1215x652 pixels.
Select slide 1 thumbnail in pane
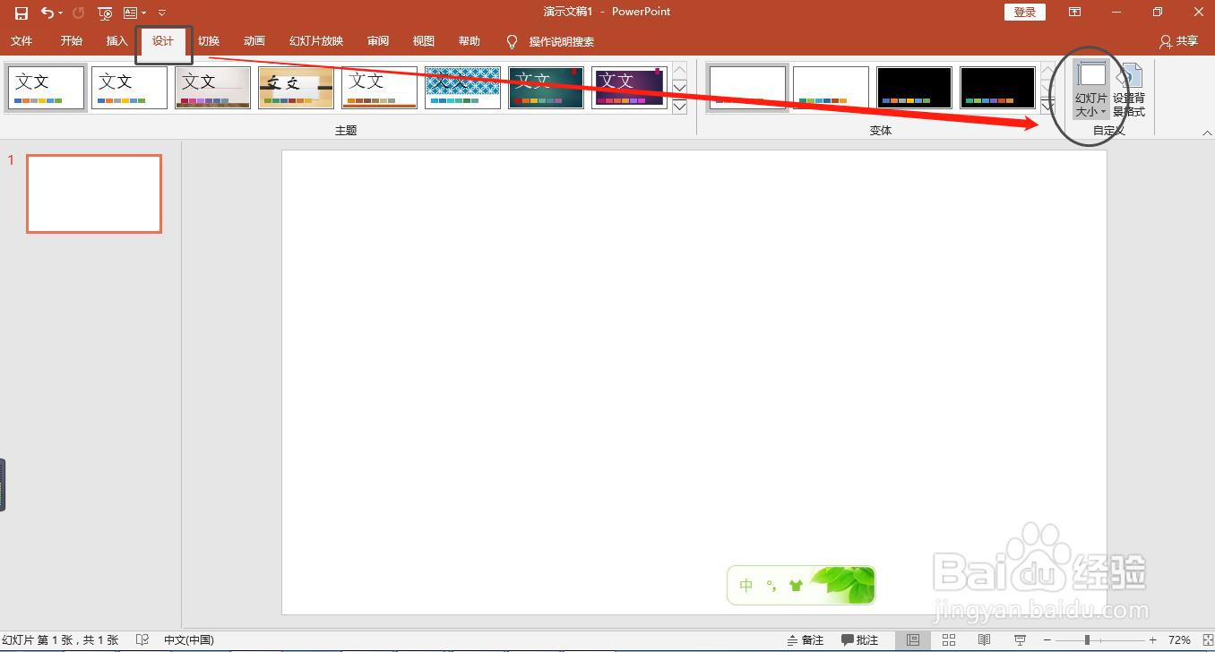(x=94, y=193)
